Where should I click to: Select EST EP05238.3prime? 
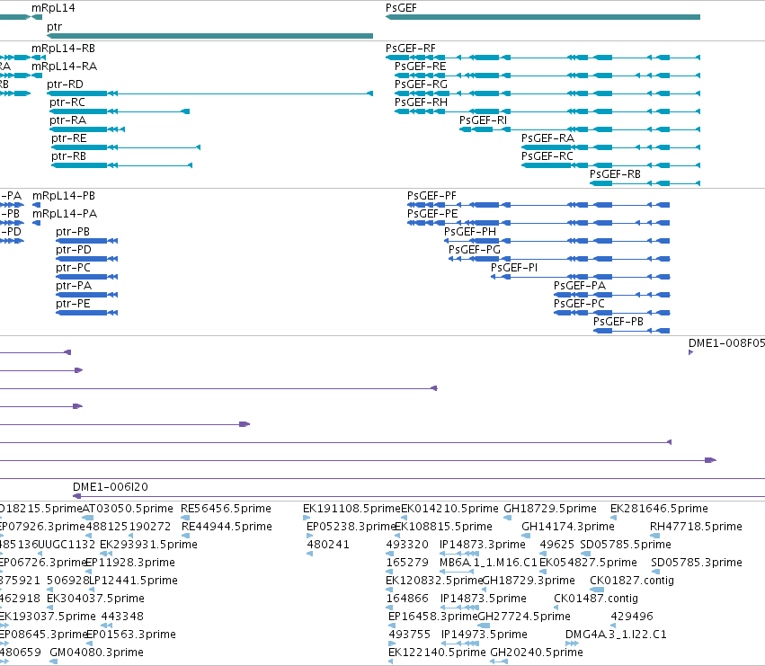coord(309,536)
